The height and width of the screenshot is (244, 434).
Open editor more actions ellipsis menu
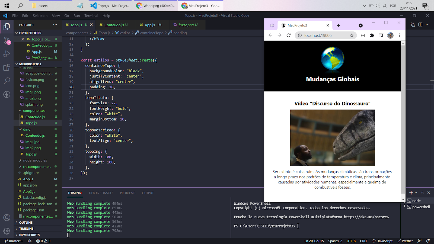[x=428, y=25]
